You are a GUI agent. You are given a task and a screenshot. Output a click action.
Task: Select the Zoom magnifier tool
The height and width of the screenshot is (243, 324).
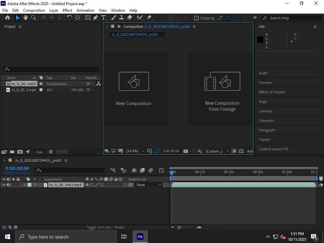[34, 18]
